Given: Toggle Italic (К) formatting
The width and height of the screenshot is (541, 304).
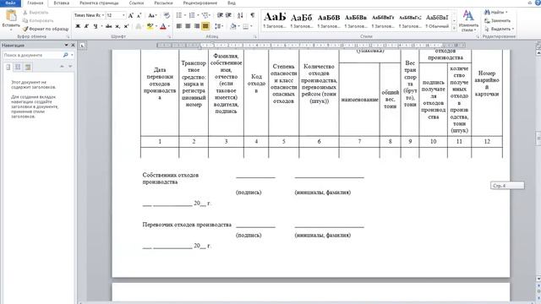Looking at the screenshot, I should click(x=86, y=26).
